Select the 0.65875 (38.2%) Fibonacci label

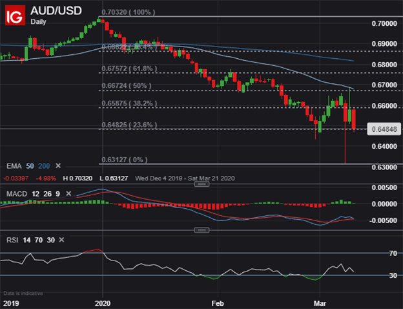(x=129, y=103)
